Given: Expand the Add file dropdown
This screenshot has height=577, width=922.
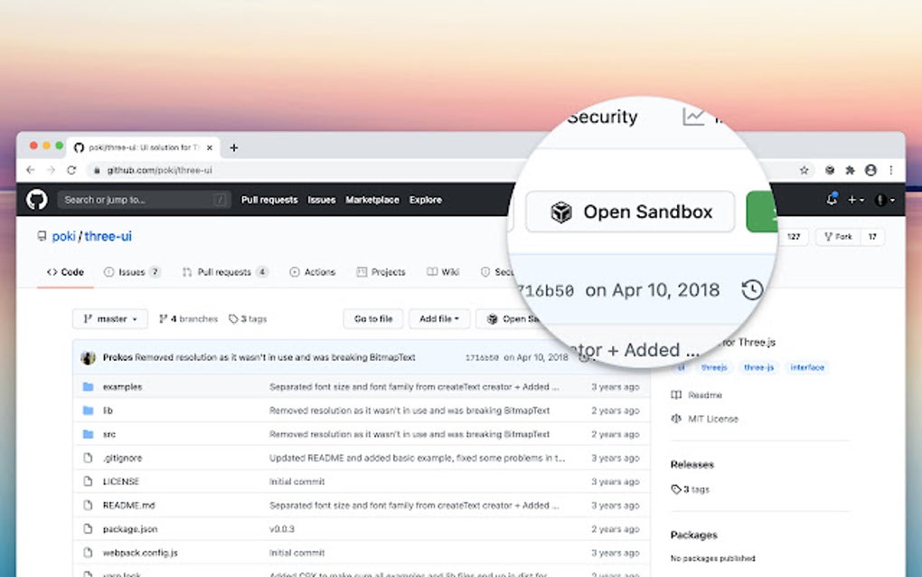Looking at the screenshot, I should tap(438, 318).
